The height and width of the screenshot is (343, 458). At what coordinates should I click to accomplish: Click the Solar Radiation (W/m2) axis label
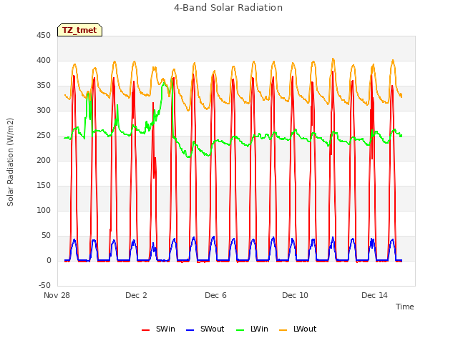click(10, 162)
